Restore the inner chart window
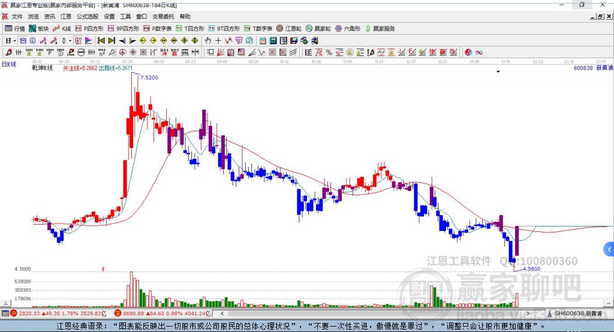This screenshot has height=332, width=614. [x=600, y=16]
